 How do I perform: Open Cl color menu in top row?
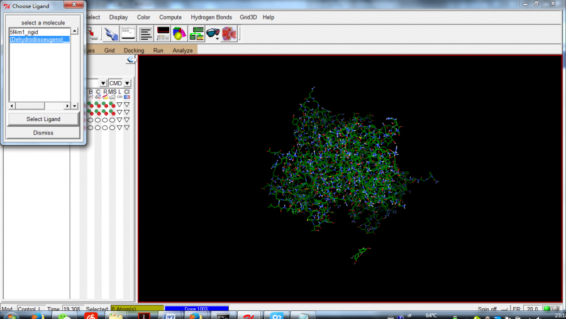(126, 104)
